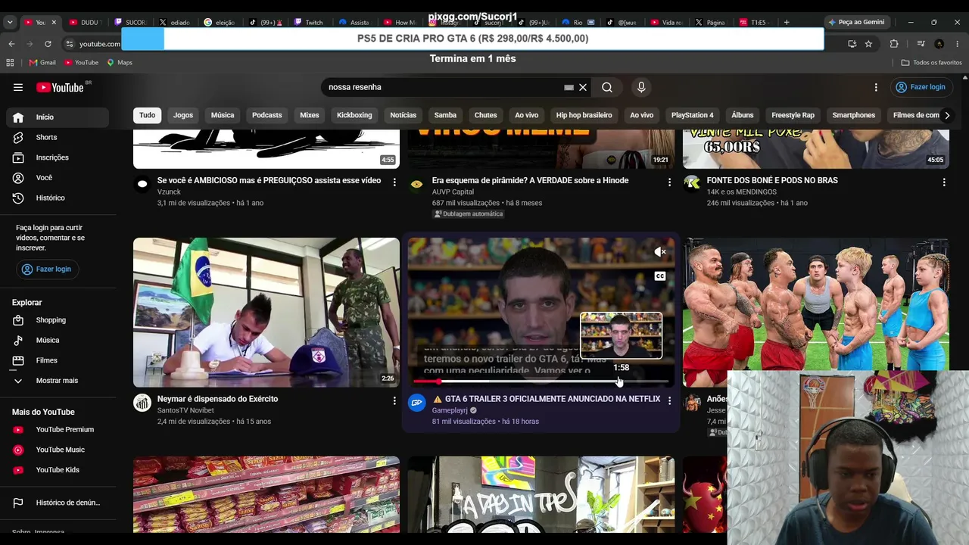Open Maps bookmark in bookmarks bar
The image size is (969, 545).
tap(120, 62)
